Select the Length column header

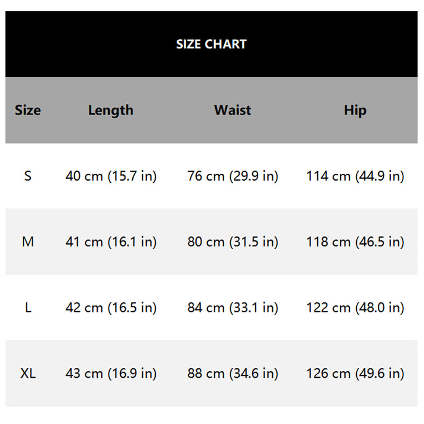(x=111, y=110)
